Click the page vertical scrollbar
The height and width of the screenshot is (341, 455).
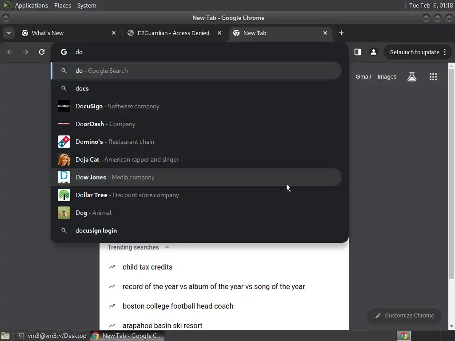click(x=451, y=174)
